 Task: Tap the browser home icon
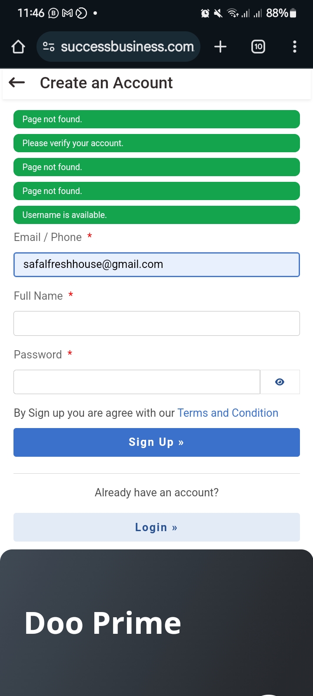18,47
